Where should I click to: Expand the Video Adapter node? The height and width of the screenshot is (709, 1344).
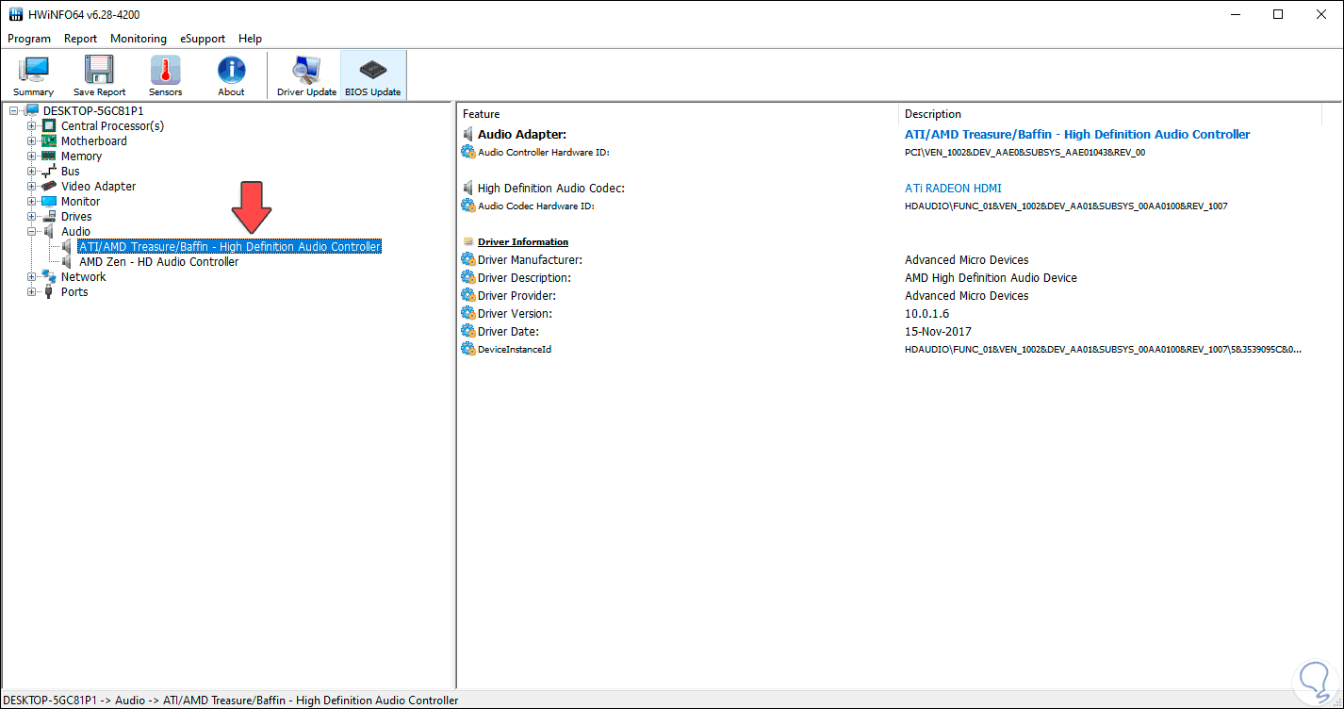click(32, 187)
